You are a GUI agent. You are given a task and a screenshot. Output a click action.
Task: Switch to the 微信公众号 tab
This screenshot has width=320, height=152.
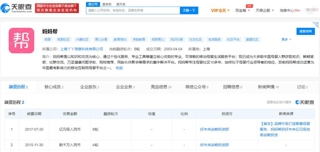click(197, 87)
